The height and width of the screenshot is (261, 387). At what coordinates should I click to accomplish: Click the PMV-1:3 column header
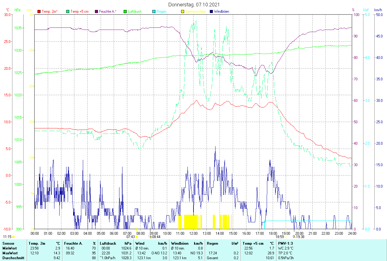285,243
